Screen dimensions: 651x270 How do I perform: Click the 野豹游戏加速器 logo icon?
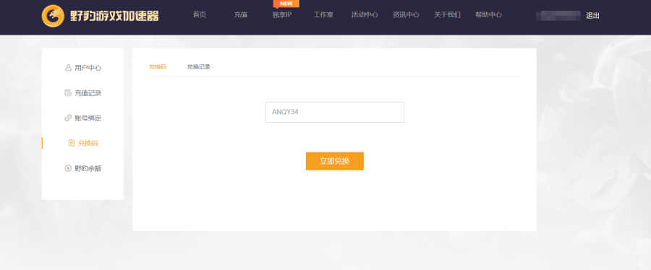[53, 16]
